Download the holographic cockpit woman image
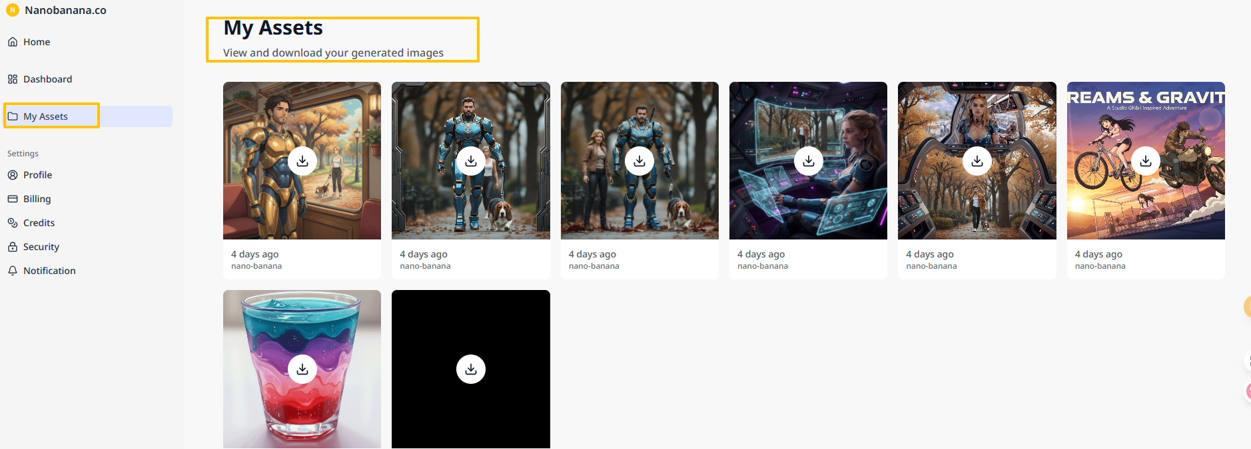The width and height of the screenshot is (1251, 449). [x=808, y=161]
